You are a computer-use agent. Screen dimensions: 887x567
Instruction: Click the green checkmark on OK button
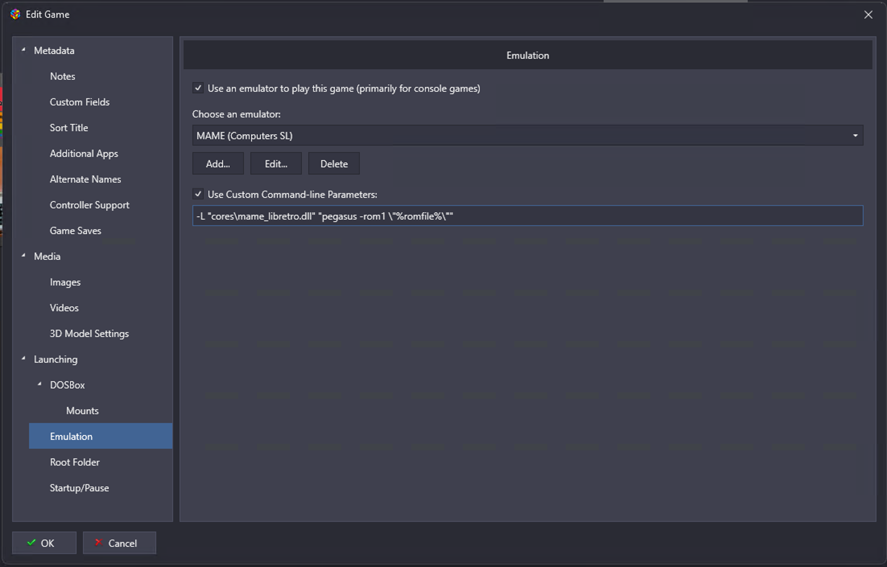31,543
